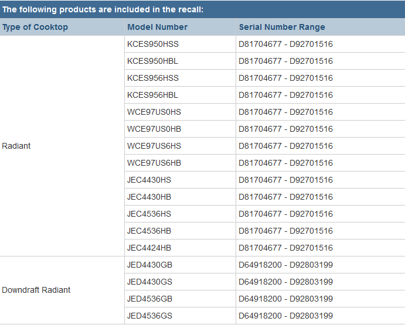Select model WCE97US0HB in the table

(154, 129)
